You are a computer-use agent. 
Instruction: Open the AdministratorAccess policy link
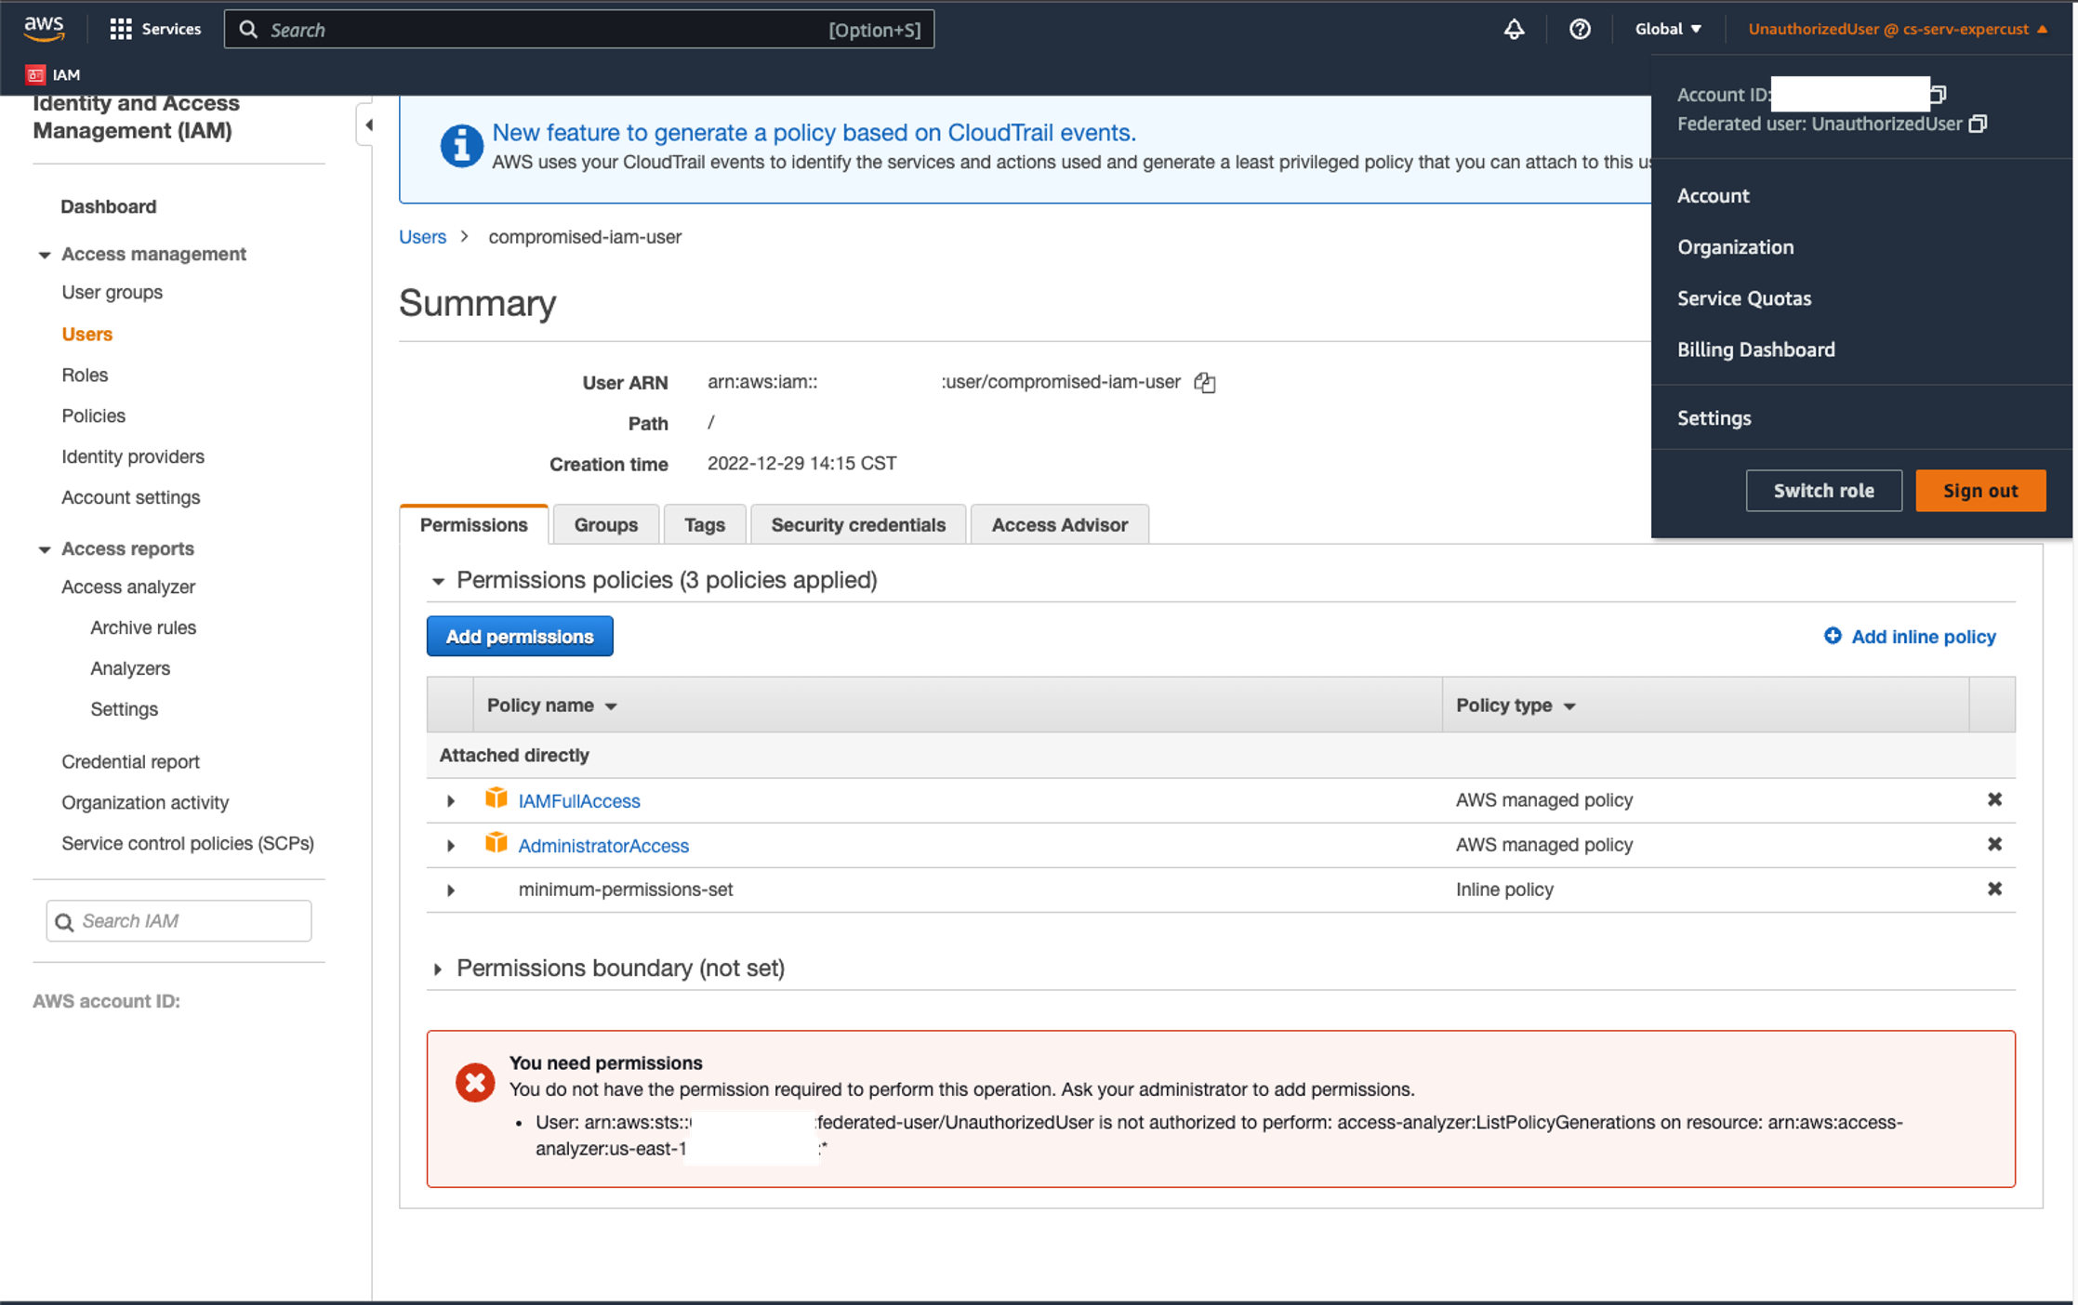coord(603,845)
